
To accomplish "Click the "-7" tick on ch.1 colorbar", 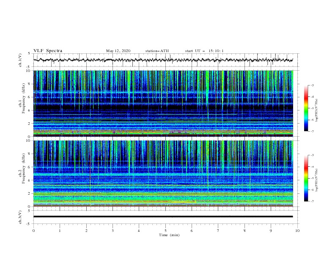I will coord(312,131).
